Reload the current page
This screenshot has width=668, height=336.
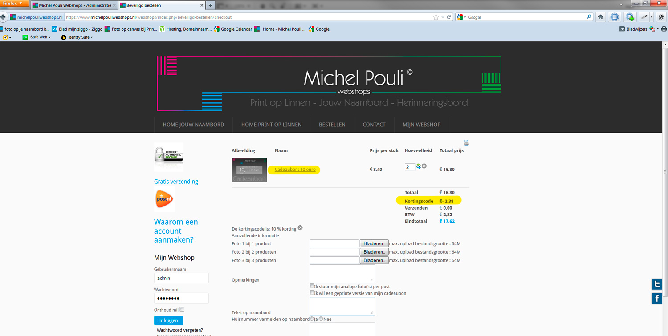pos(449,17)
